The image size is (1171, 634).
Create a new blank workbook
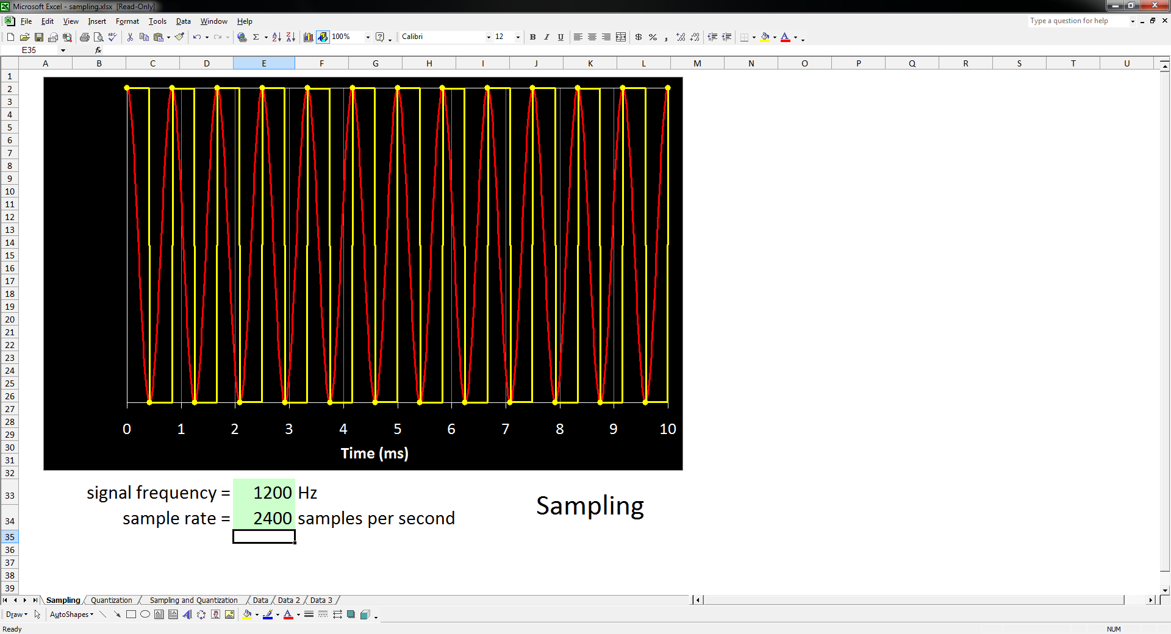(x=10, y=37)
